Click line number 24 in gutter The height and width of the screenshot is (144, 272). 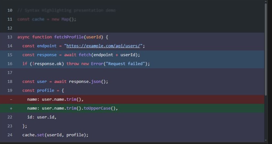click(10, 135)
